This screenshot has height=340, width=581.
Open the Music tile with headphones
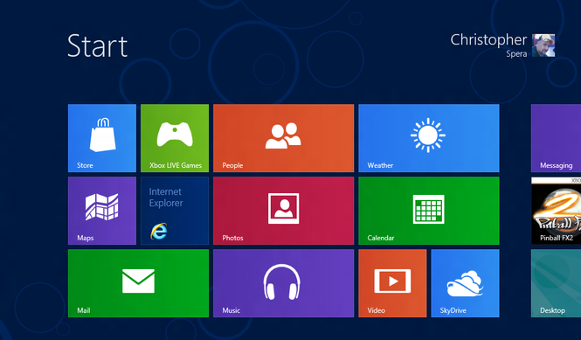(x=283, y=283)
